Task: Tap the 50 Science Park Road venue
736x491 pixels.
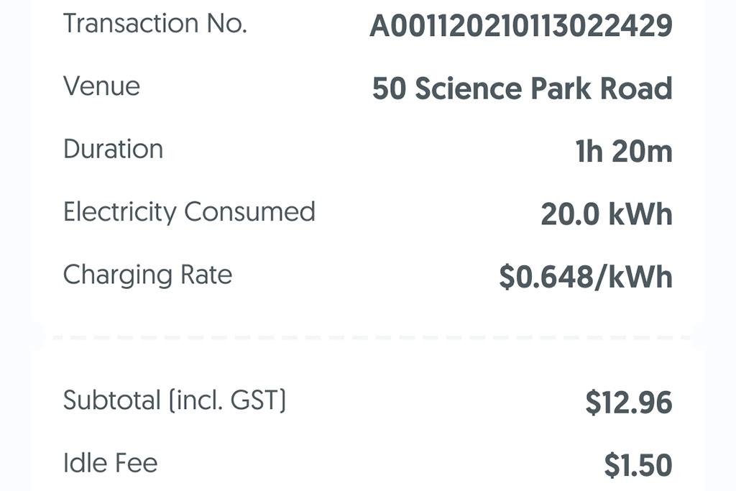Action: coord(522,88)
